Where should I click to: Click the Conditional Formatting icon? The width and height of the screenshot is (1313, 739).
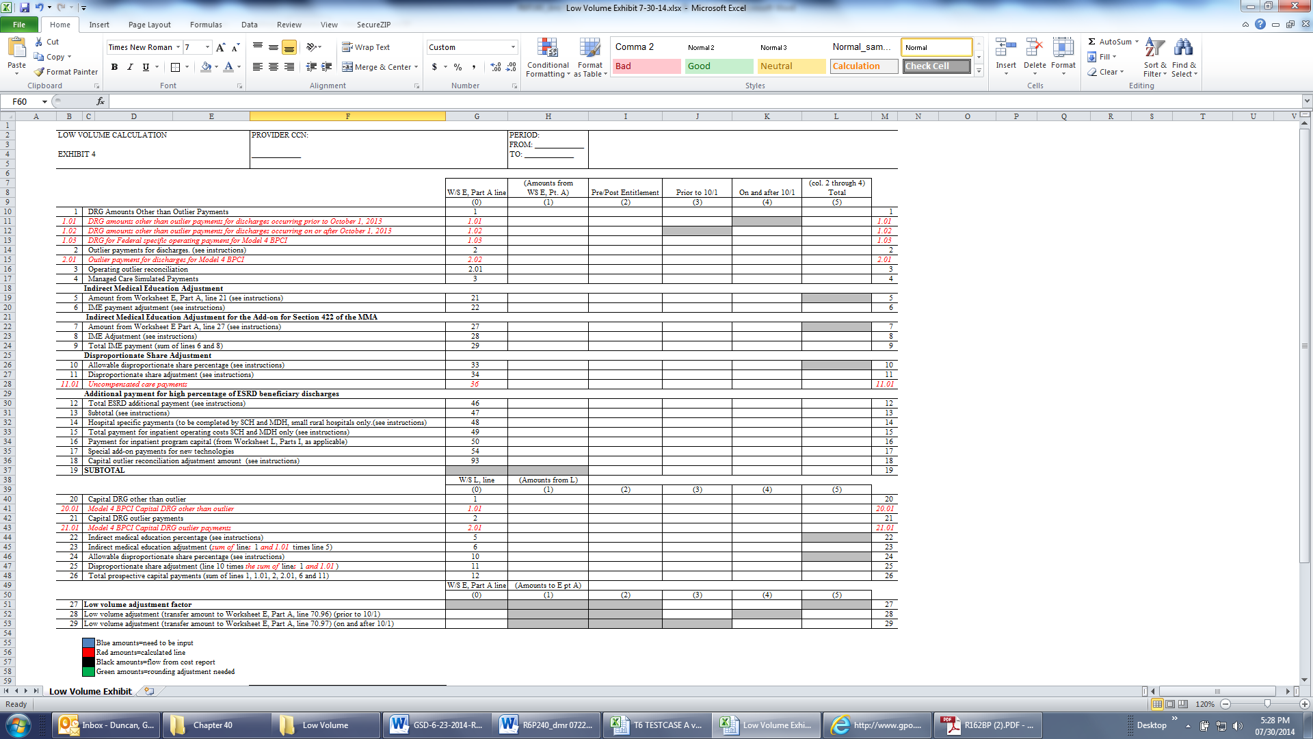point(548,48)
